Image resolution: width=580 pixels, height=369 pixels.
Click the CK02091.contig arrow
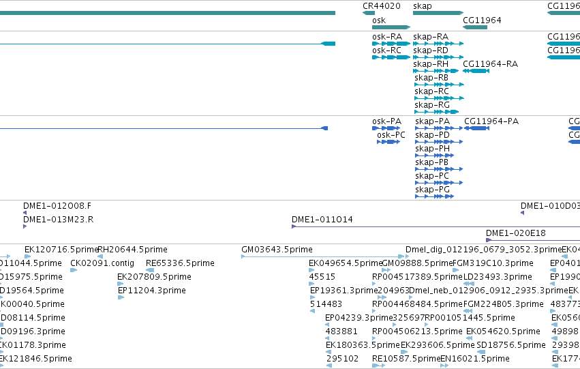tap(74, 270)
